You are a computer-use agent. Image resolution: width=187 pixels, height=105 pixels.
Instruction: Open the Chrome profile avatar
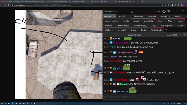coord(182,5)
